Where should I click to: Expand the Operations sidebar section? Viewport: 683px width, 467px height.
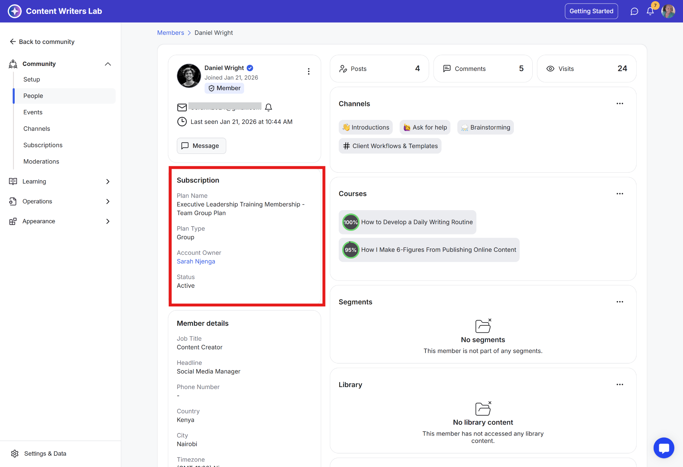(x=108, y=202)
